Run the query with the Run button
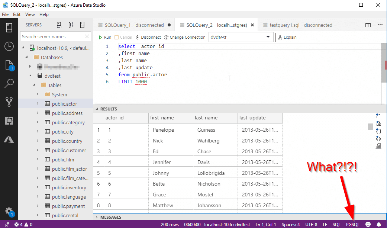Viewport: 387px width, 228px height. (104, 37)
